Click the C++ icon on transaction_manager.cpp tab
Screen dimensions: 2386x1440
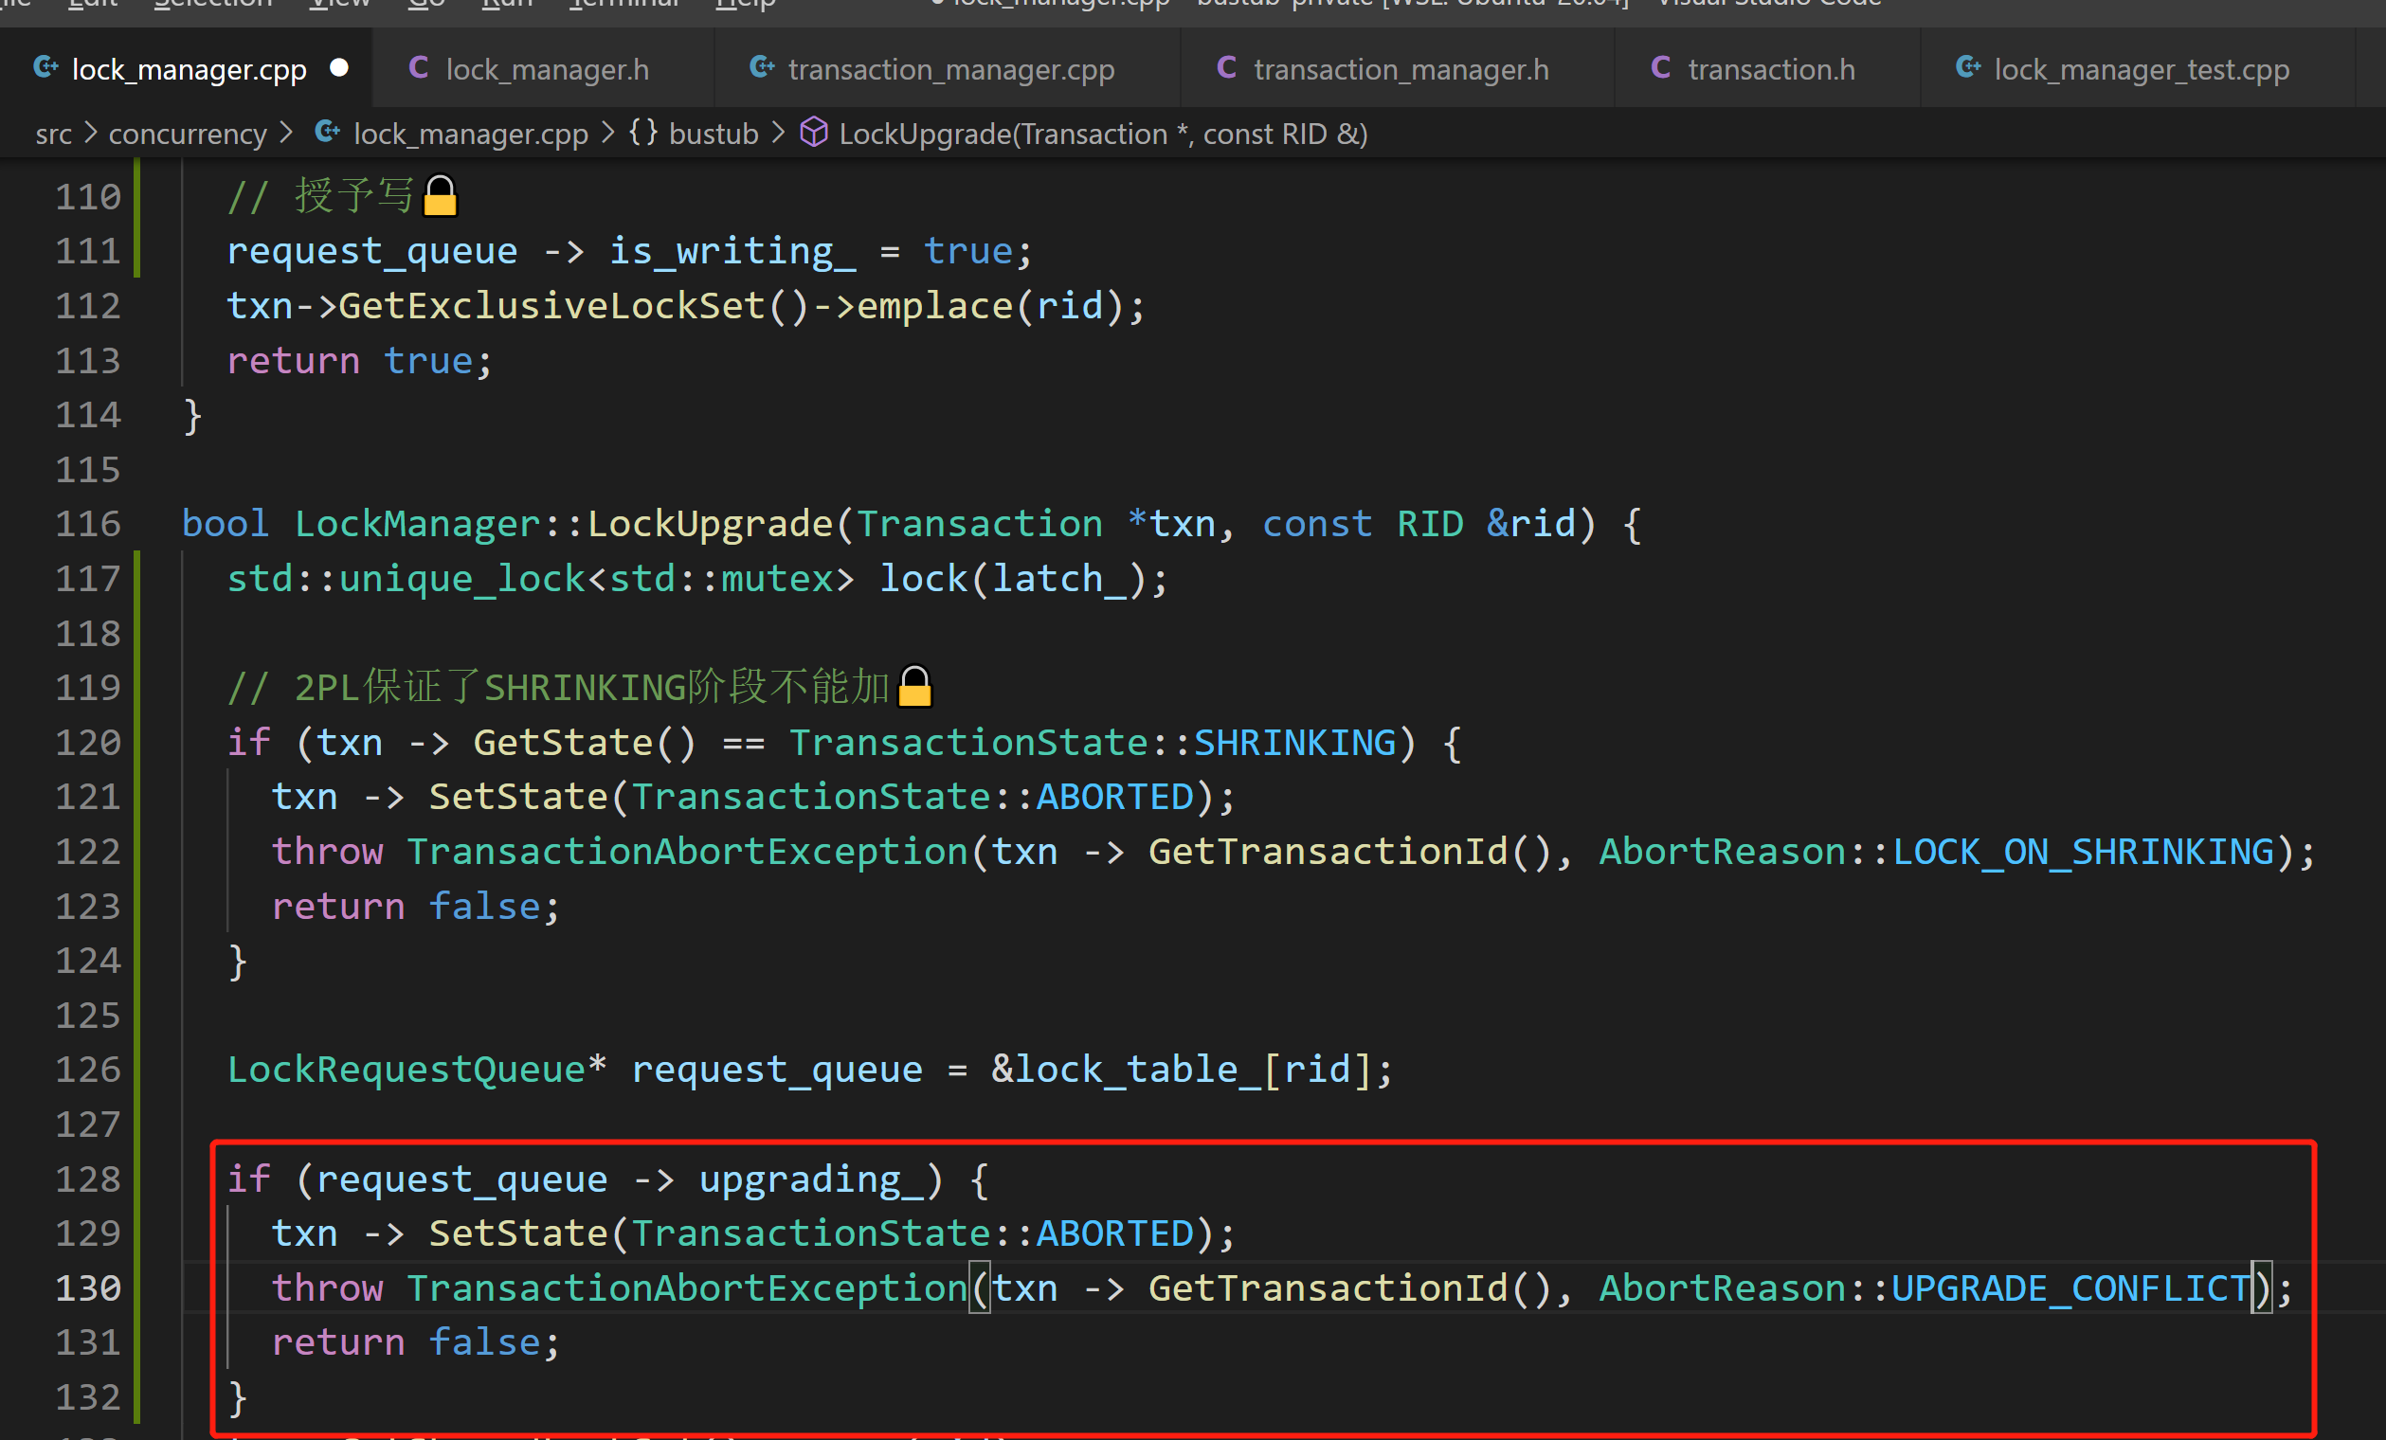[x=762, y=68]
